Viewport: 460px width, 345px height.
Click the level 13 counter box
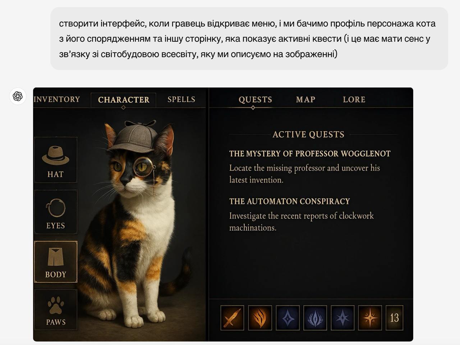[394, 318]
